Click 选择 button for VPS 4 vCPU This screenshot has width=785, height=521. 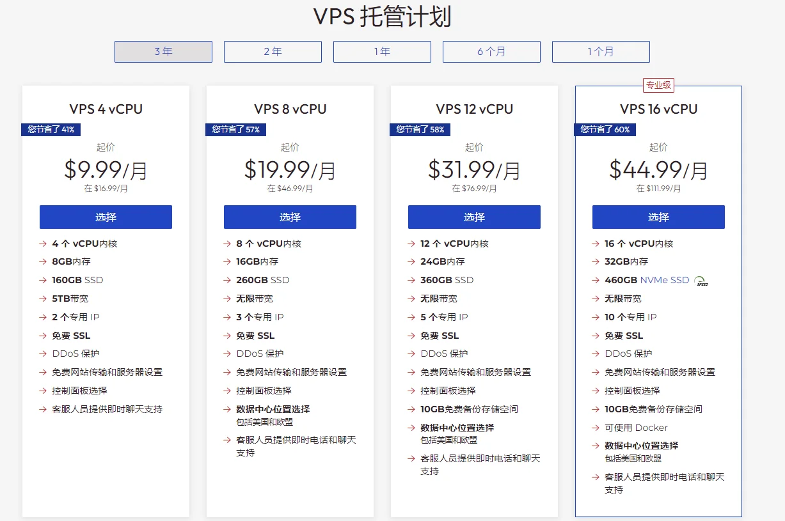[x=106, y=217]
